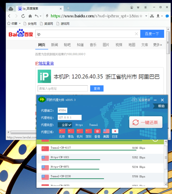Viewport: 172px width, 194px height.
Task: Reload the page with refresh icon
Action: tap(23, 16)
